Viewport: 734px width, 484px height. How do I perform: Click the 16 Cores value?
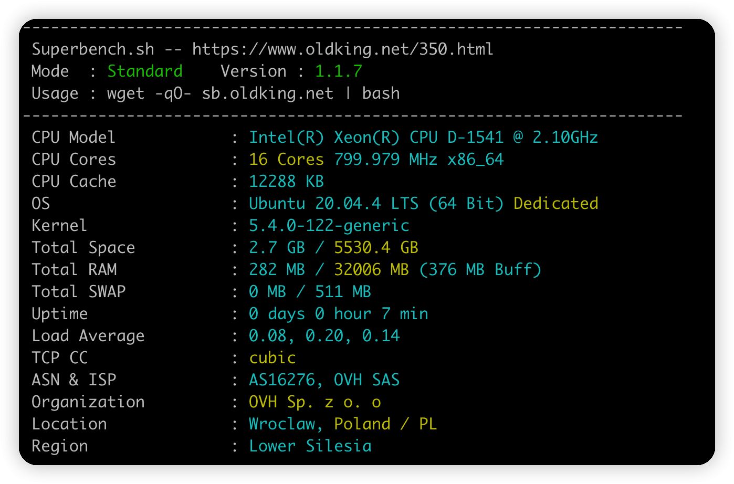click(286, 160)
